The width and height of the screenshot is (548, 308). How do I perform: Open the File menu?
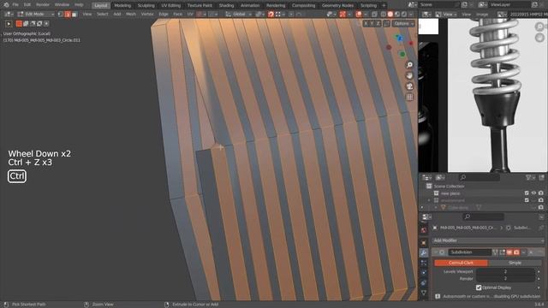(15, 5)
